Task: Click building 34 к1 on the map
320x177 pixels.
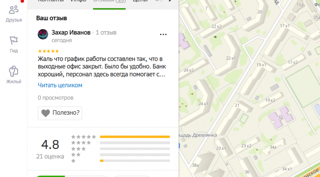Action: tap(287, 169)
